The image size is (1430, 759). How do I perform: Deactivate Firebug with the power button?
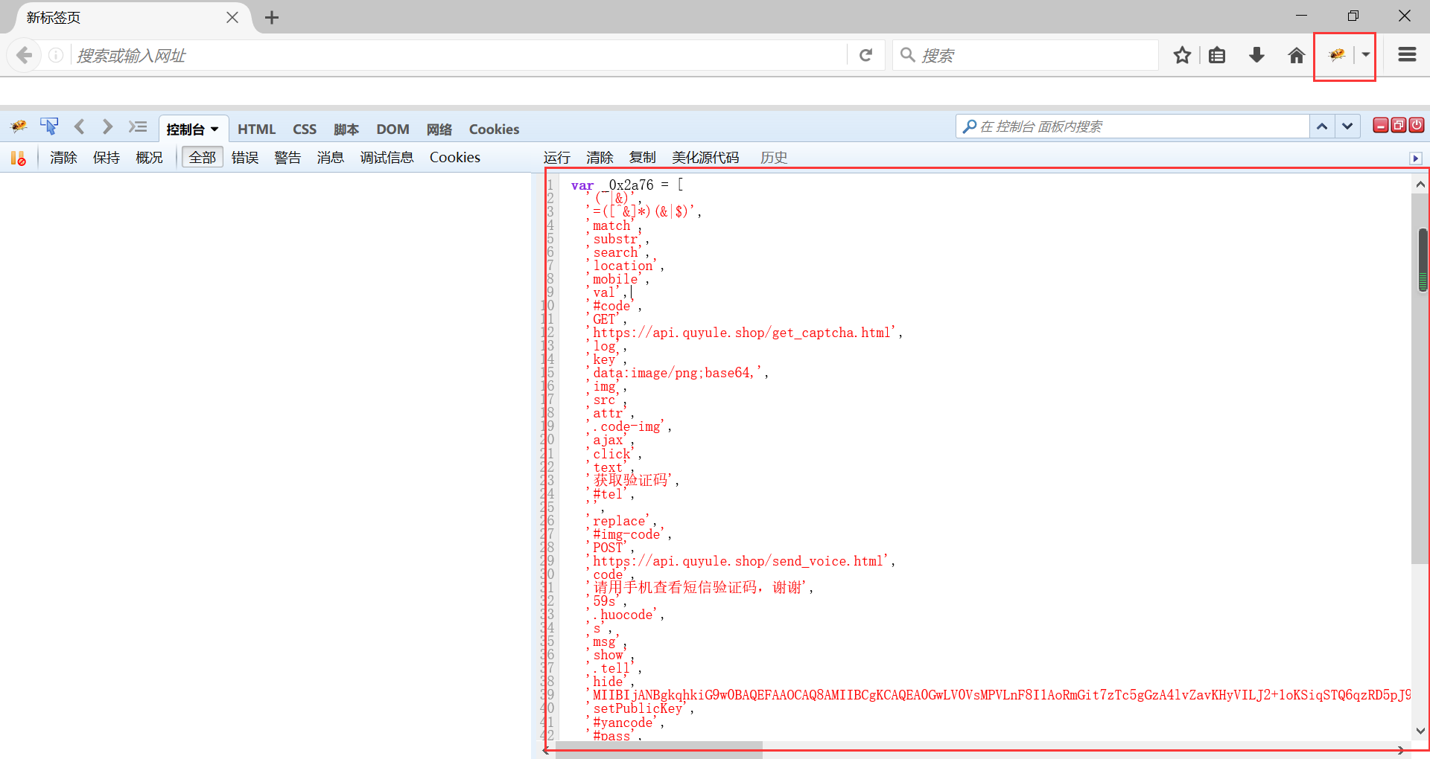pos(1417,125)
